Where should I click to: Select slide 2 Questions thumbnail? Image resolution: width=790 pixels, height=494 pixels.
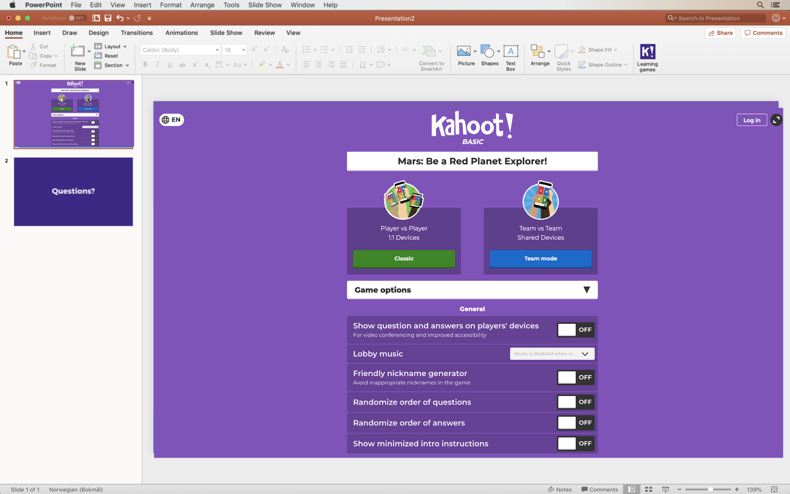coord(73,191)
